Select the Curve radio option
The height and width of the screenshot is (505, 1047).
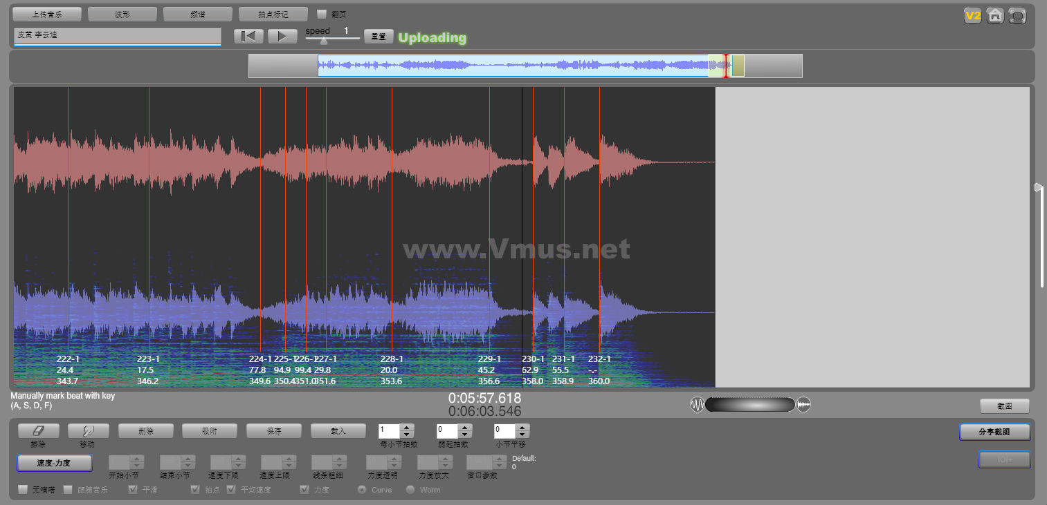click(x=362, y=490)
